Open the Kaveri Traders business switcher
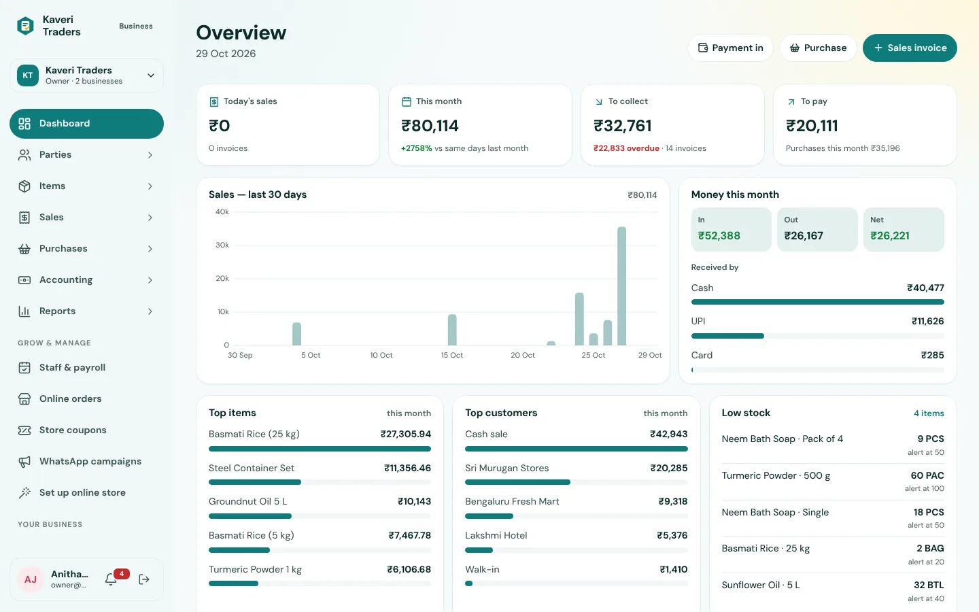Screen dimensions: 979x612 point(86,75)
